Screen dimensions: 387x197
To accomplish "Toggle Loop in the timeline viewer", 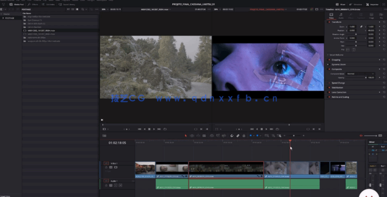I will [277, 129].
